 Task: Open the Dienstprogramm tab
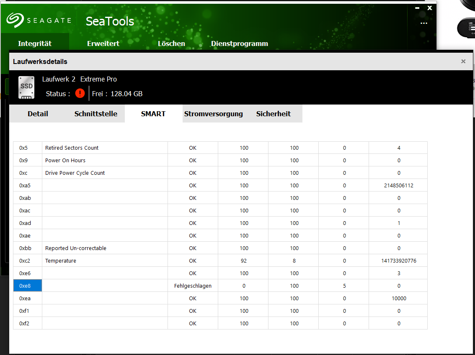click(239, 43)
